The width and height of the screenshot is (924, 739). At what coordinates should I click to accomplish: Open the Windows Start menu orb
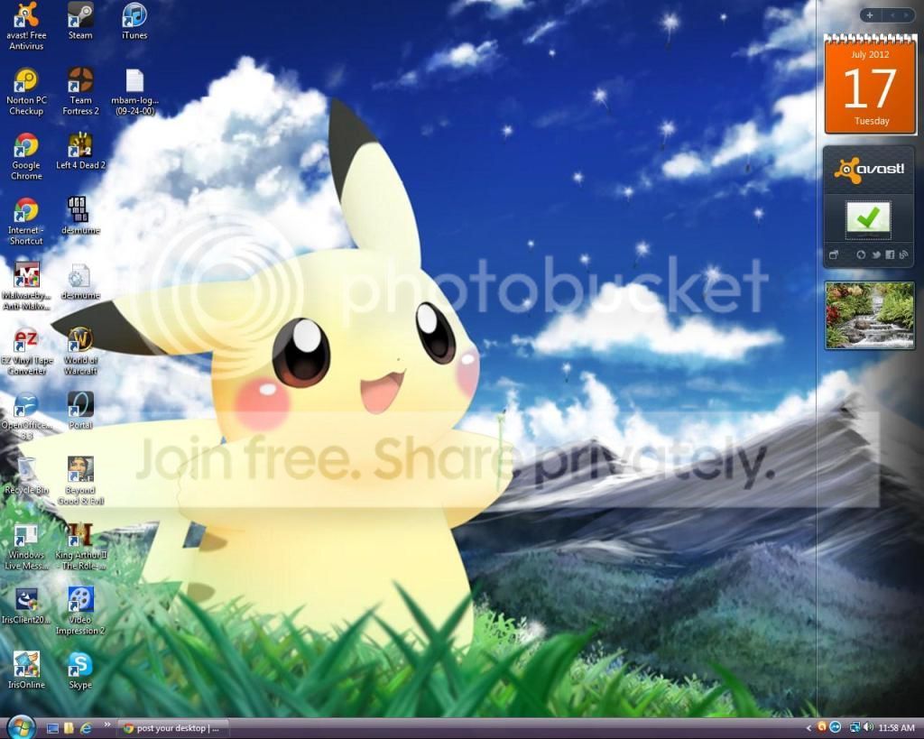(x=22, y=727)
